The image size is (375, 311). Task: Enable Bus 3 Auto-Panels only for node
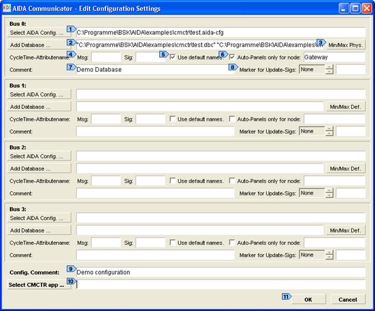232,242
